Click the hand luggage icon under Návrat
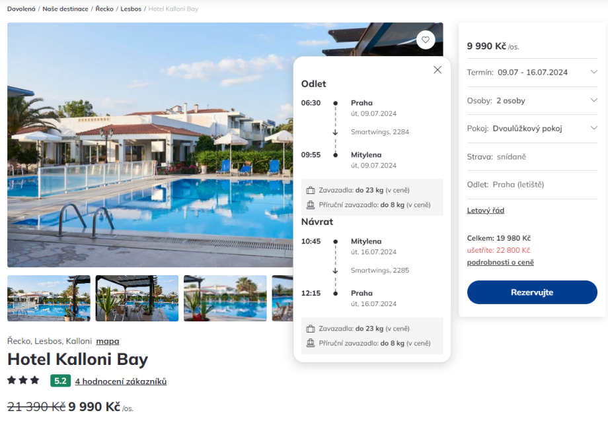The image size is (608, 421). tap(310, 343)
